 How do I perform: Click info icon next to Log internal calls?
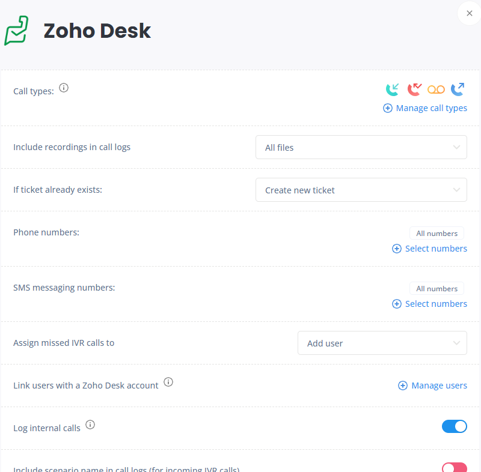pos(90,425)
